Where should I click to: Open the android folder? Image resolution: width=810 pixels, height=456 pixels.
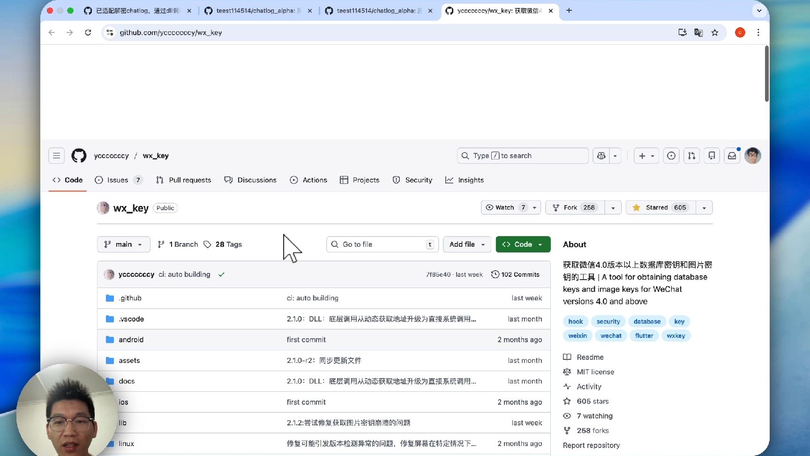(x=131, y=340)
